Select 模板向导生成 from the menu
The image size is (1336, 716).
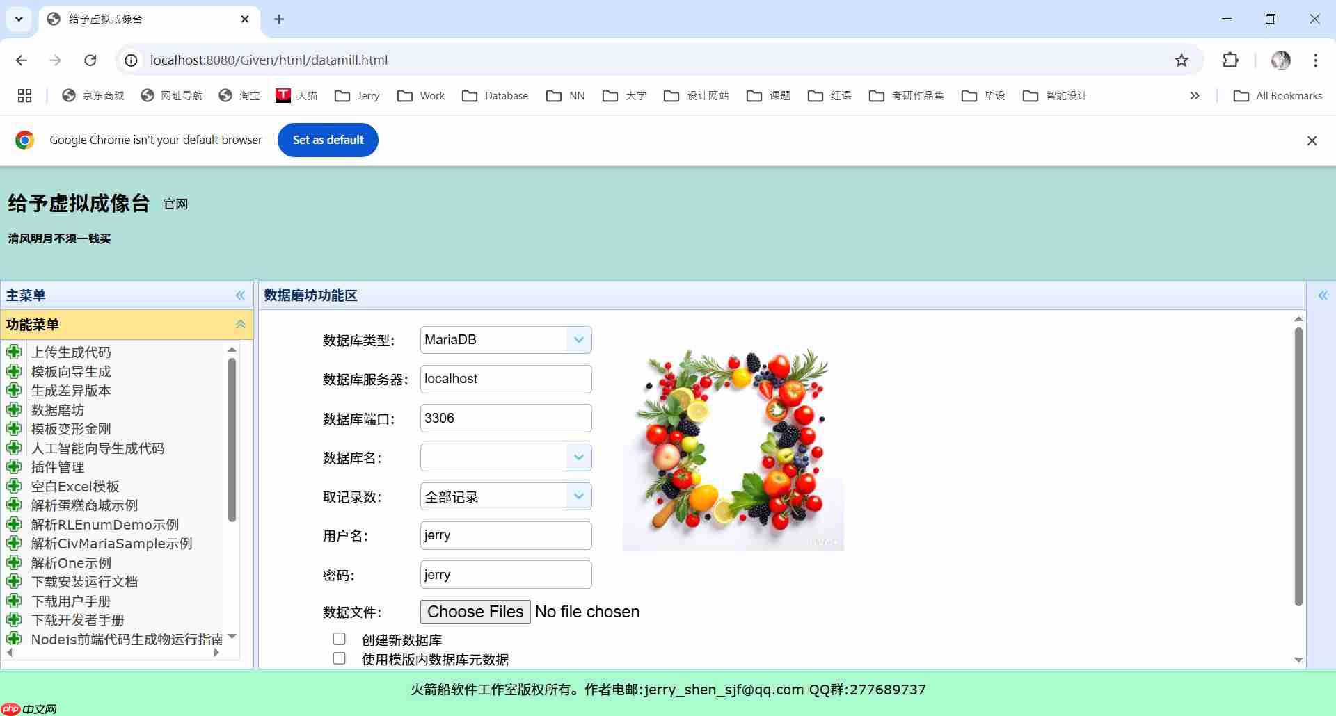tap(72, 371)
